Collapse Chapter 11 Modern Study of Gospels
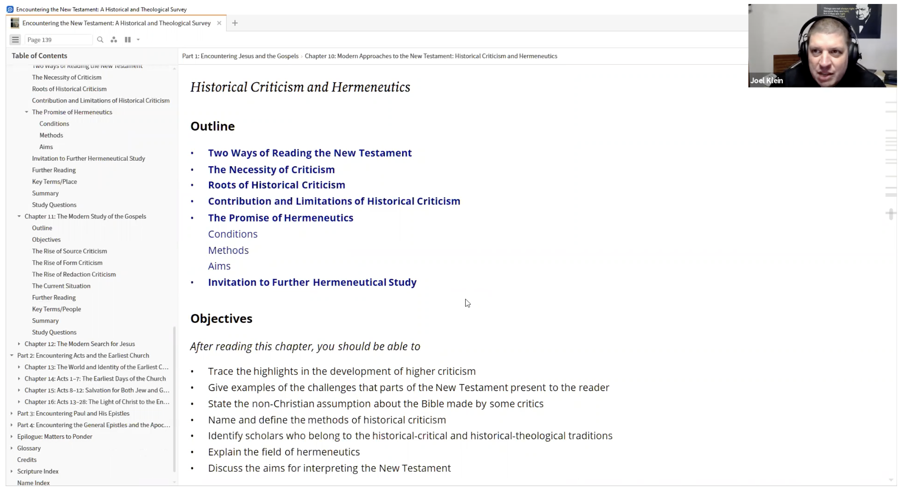Screen dimensions: 905x494 click(x=19, y=216)
